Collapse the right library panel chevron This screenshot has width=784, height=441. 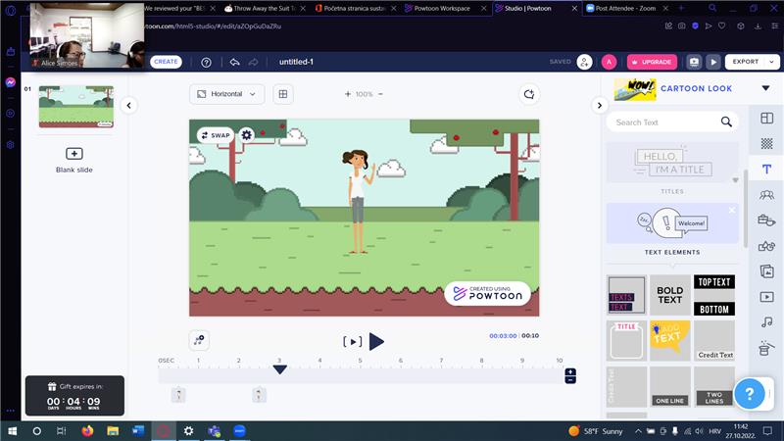pyautogui.click(x=600, y=106)
